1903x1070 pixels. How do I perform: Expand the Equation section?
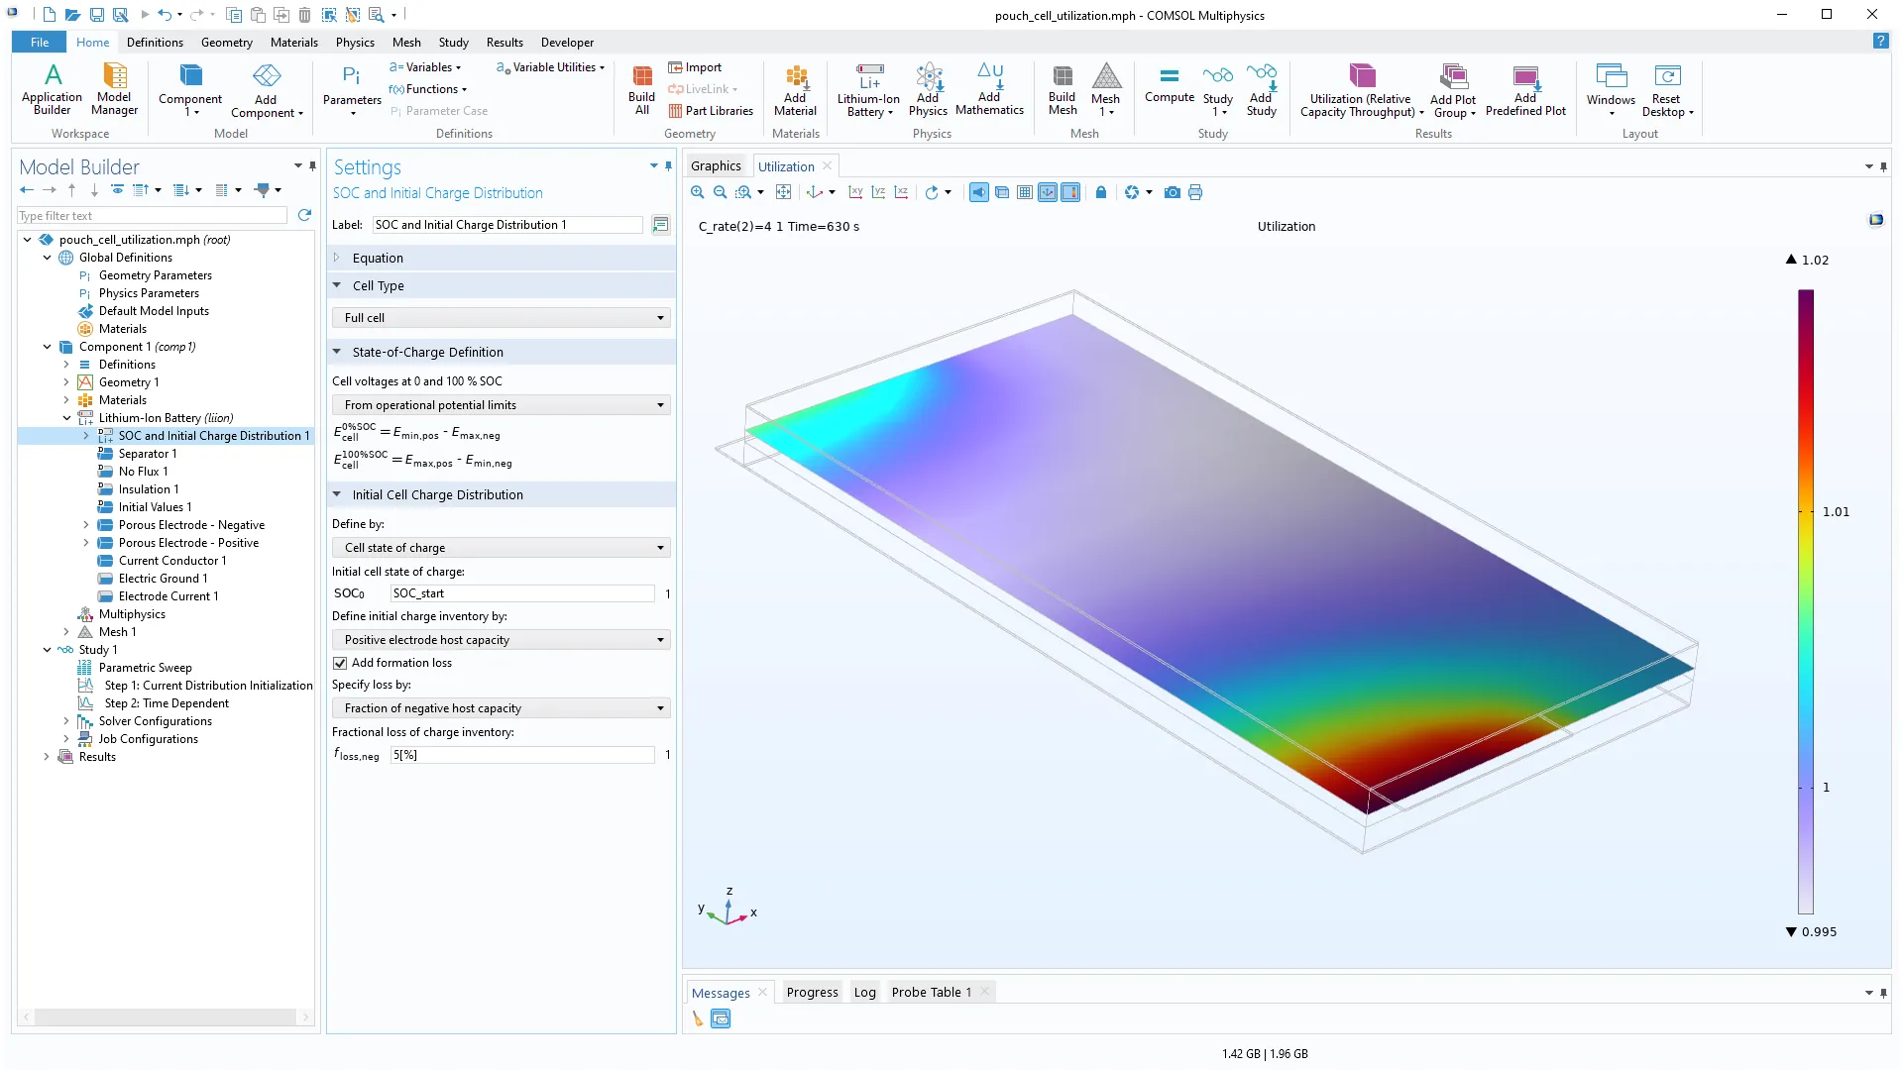[x=378, y=258]
